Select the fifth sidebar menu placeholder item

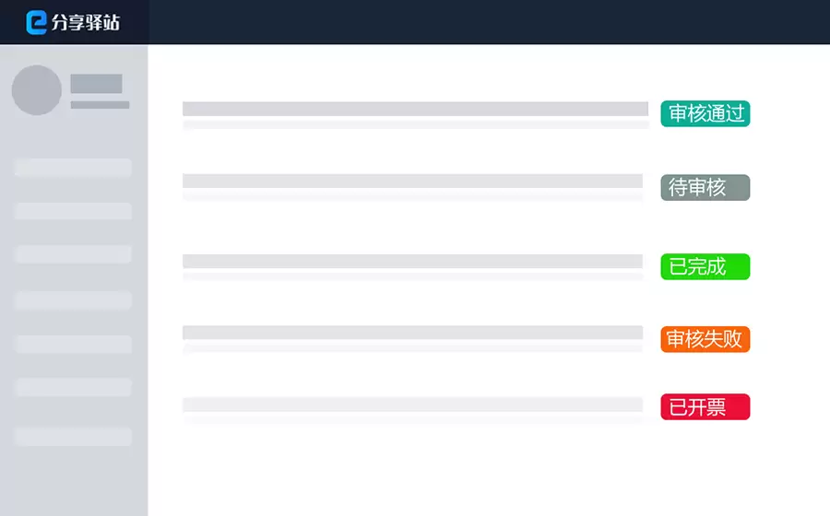[x=73, y=345]
